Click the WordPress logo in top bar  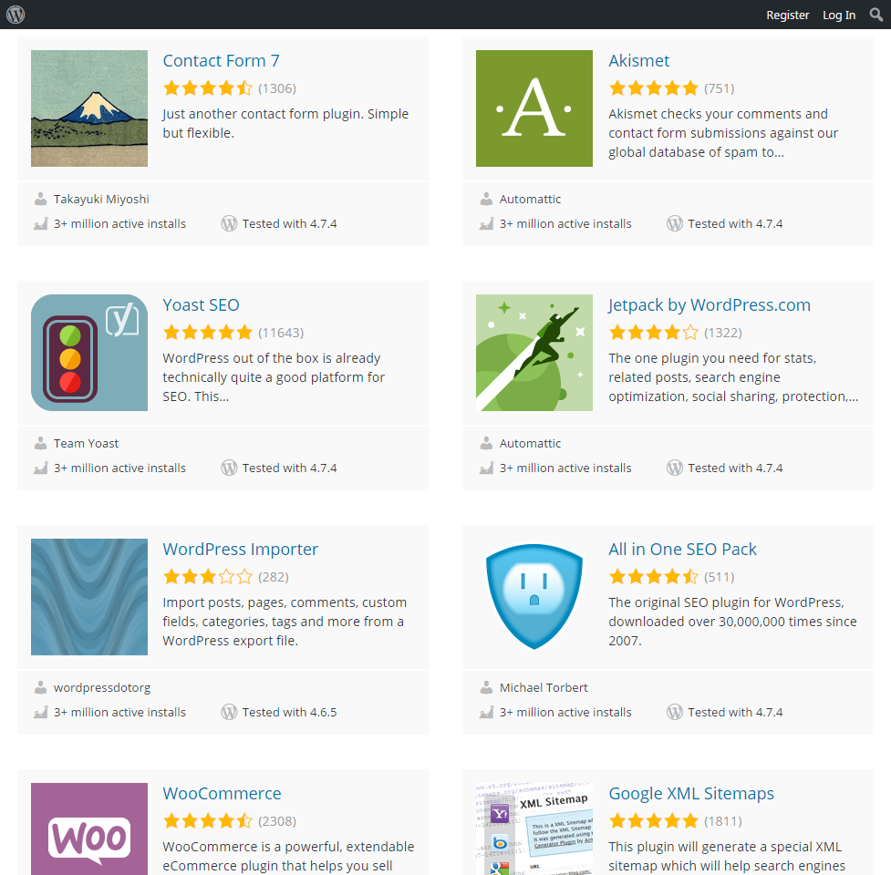coord(16,15)
